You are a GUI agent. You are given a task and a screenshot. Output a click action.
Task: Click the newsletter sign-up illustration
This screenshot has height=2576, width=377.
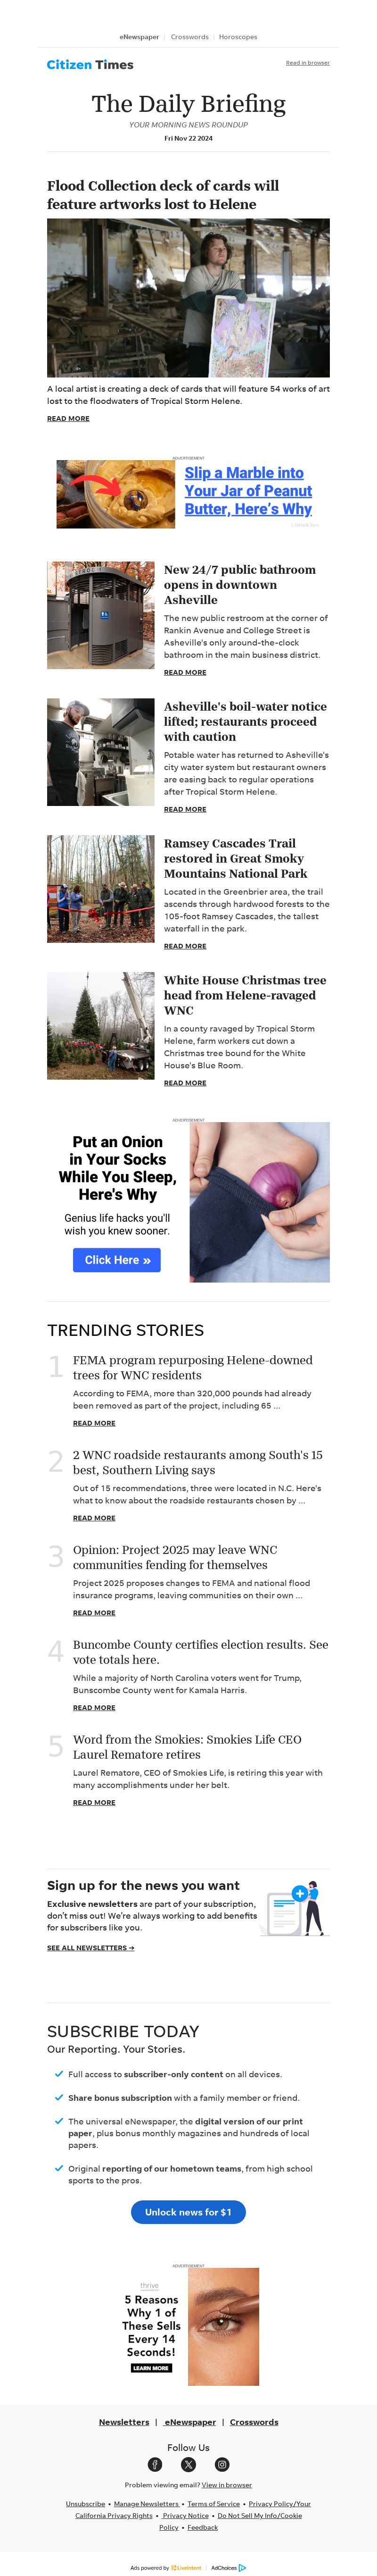[294, 1906]
